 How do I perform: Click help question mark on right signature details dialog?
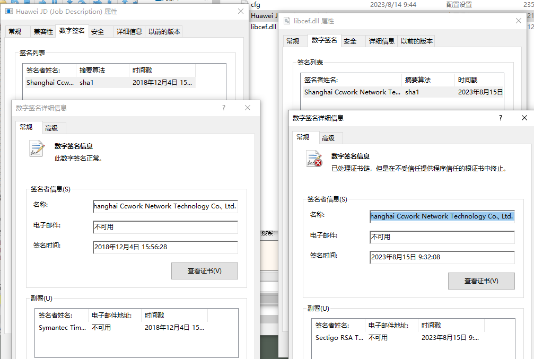click(x=500, y=118)
